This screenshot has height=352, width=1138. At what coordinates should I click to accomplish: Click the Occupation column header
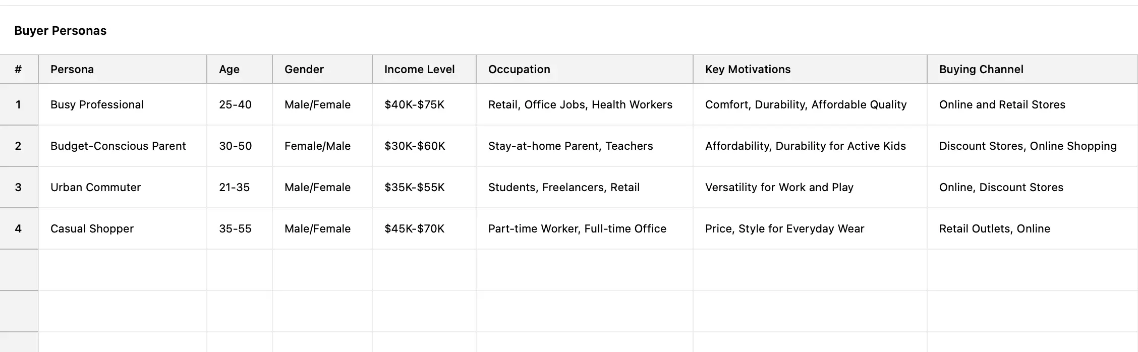point(519,70)
